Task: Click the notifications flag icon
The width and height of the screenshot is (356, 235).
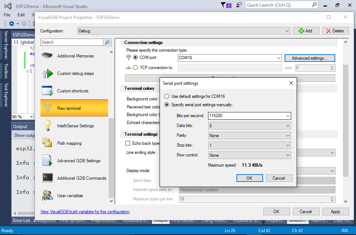Action: tap(226, 5)
